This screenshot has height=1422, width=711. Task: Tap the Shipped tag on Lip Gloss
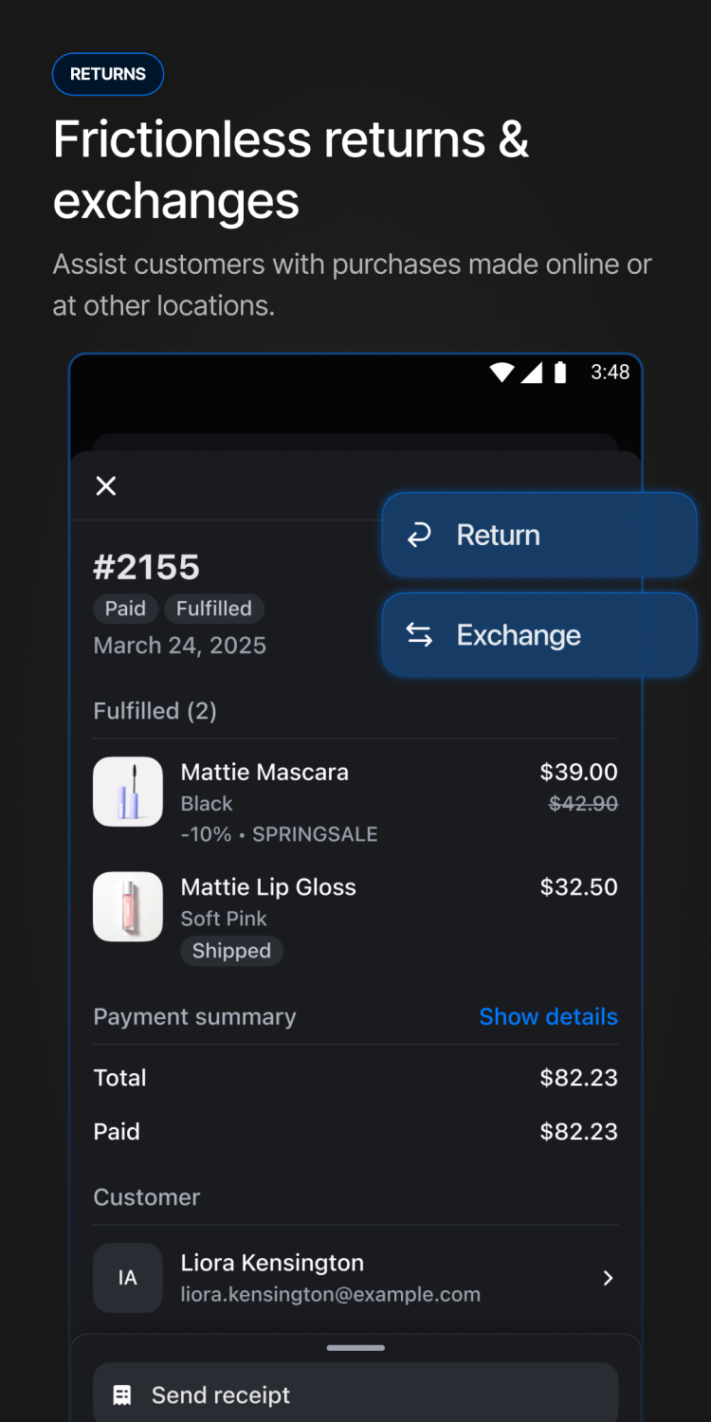(231, 951)
